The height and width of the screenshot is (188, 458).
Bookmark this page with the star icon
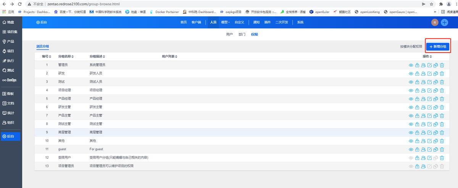point(431,4)
